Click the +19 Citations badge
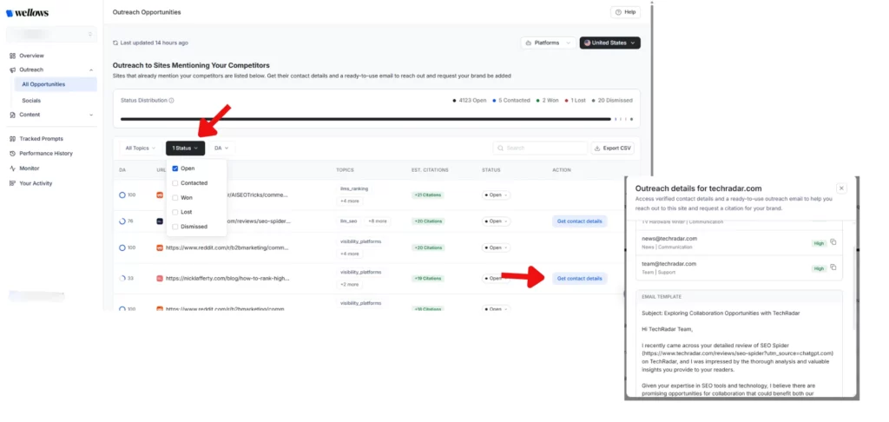Screen dimensions: 889x422 (427, 279)
